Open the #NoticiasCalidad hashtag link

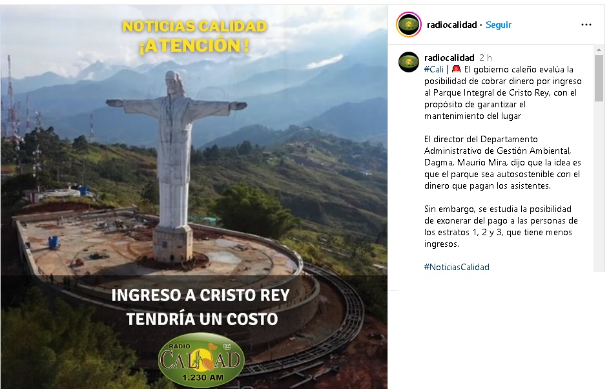(457, 267)
